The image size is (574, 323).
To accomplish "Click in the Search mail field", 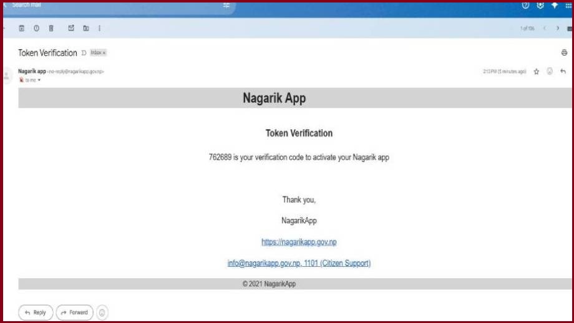I will click(94, 5).
